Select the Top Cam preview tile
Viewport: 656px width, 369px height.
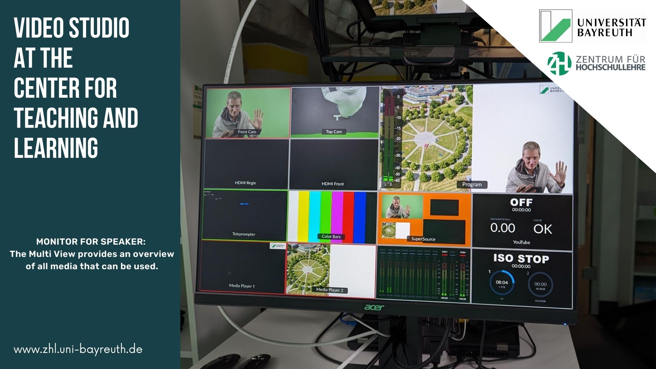click(334, 112)
